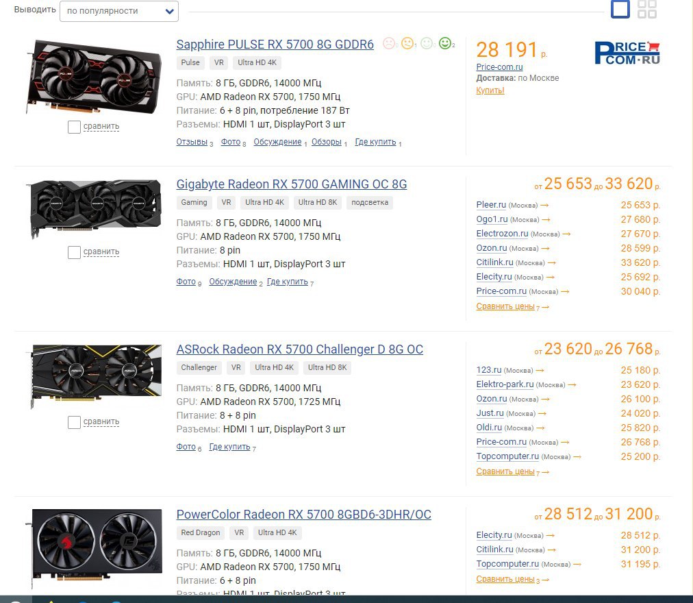Open 'Обсуждение' tab for Gigabyte GAMING OC
The width and height of the screenshot is (693, 603).
pyautogui.click(x=233, y=282)
